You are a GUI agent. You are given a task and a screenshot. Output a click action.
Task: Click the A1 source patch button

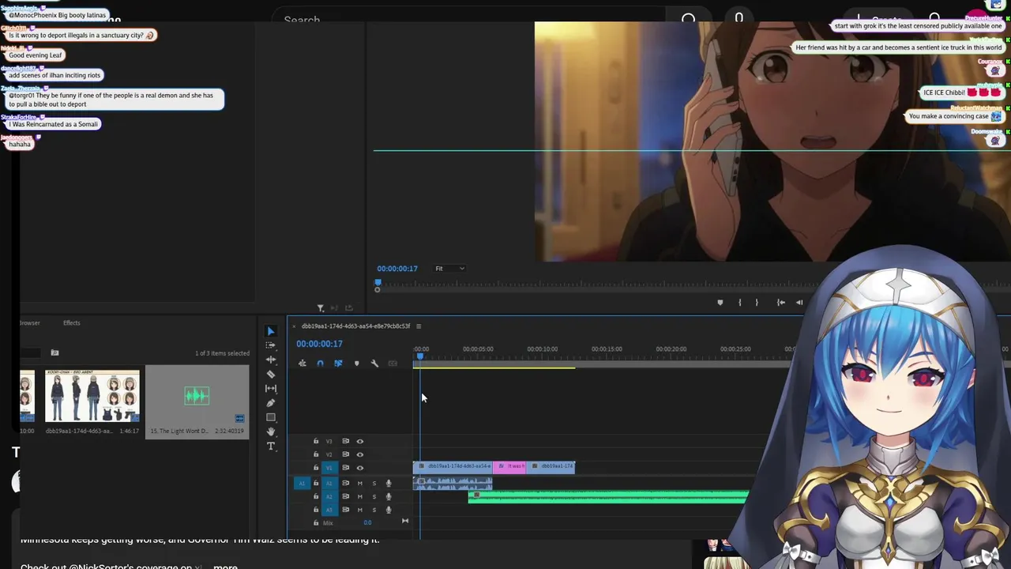tap(303, 483)
